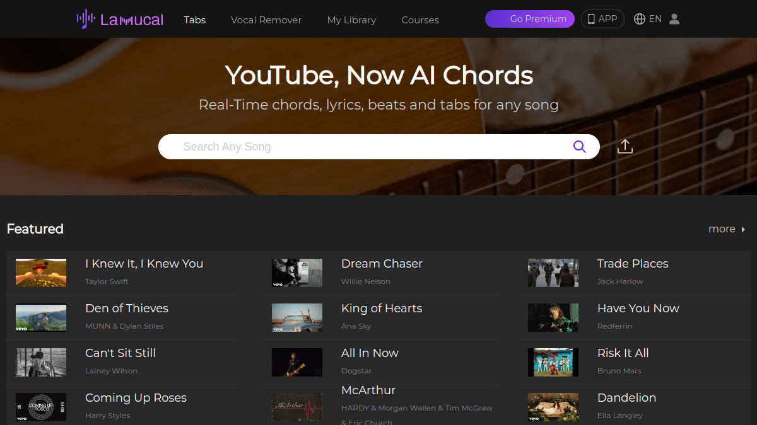
Task: Open the Dandelion song by Ella Langley
Action: click(x=626, y=398)
